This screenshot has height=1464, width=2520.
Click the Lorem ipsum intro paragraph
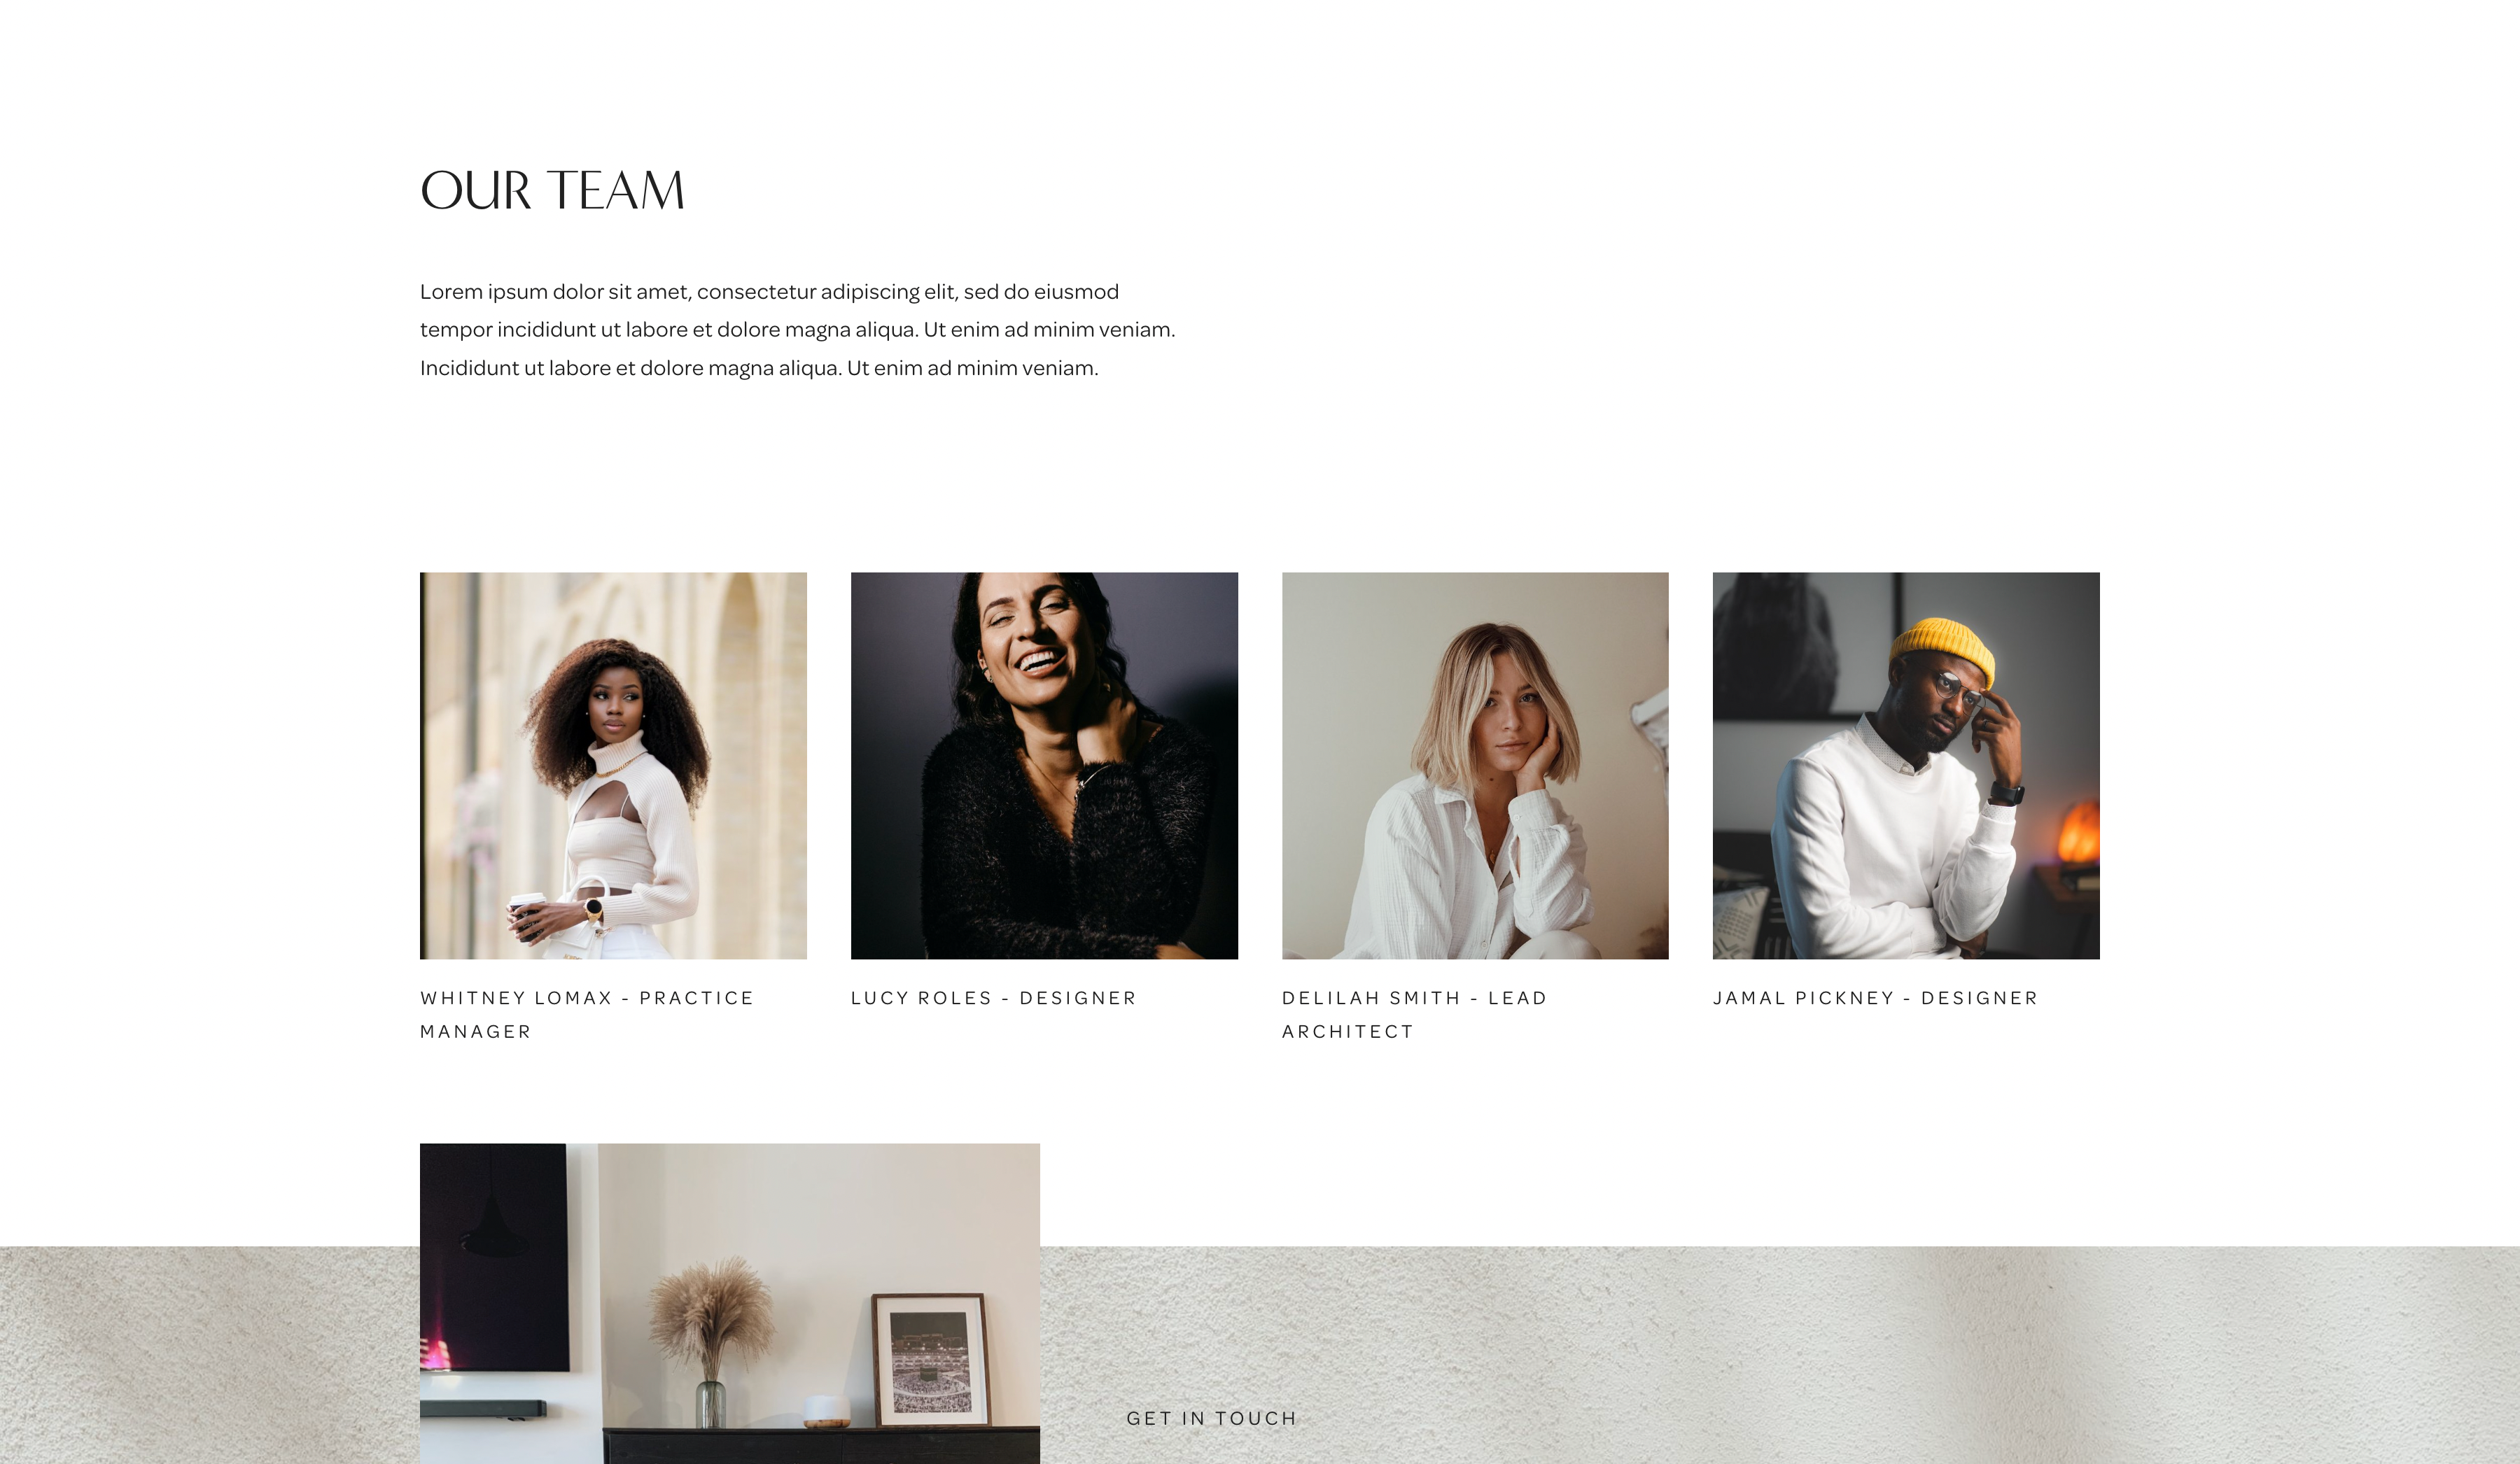pos(797,330)
